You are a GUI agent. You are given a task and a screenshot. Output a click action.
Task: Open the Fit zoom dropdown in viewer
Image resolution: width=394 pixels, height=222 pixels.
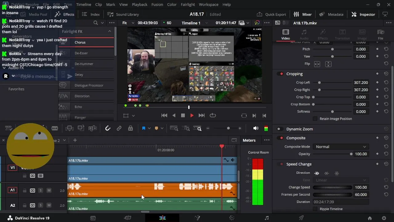pos(128,23)
